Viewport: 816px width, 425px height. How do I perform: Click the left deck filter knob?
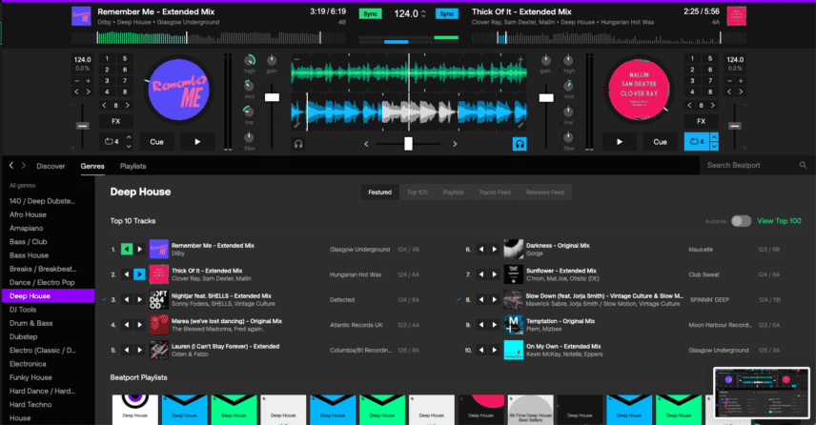[249, 137]
